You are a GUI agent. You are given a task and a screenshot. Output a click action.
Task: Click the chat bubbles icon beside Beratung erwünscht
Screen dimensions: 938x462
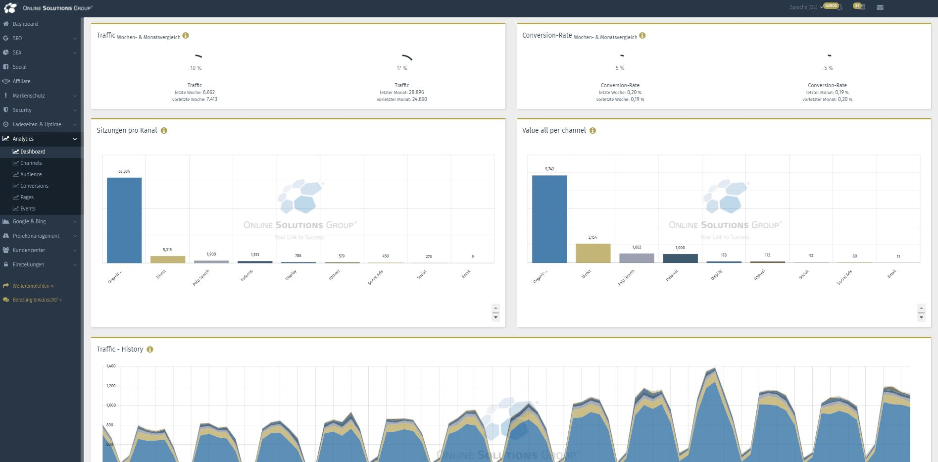6,300
